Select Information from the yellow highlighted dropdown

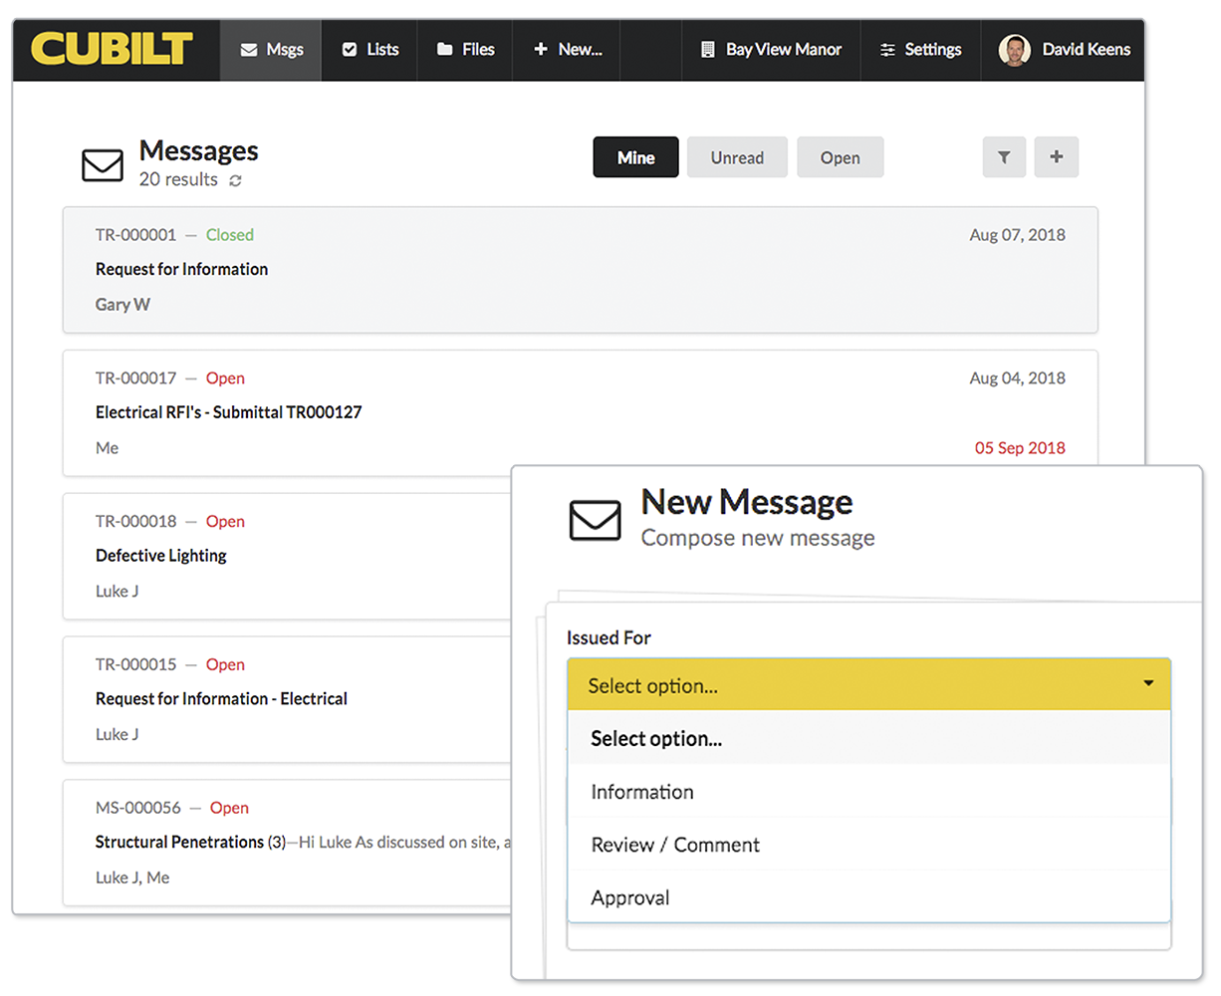click(x=642, y=791)
